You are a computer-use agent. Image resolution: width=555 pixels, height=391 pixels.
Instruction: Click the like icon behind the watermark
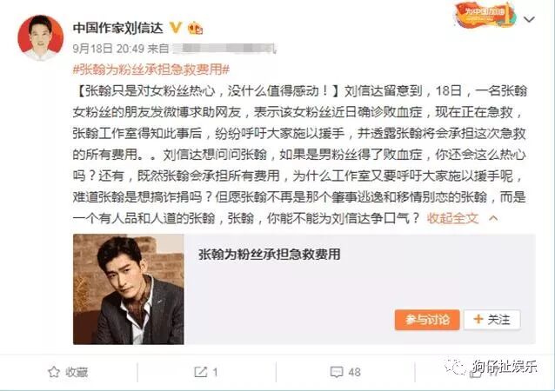475,373
